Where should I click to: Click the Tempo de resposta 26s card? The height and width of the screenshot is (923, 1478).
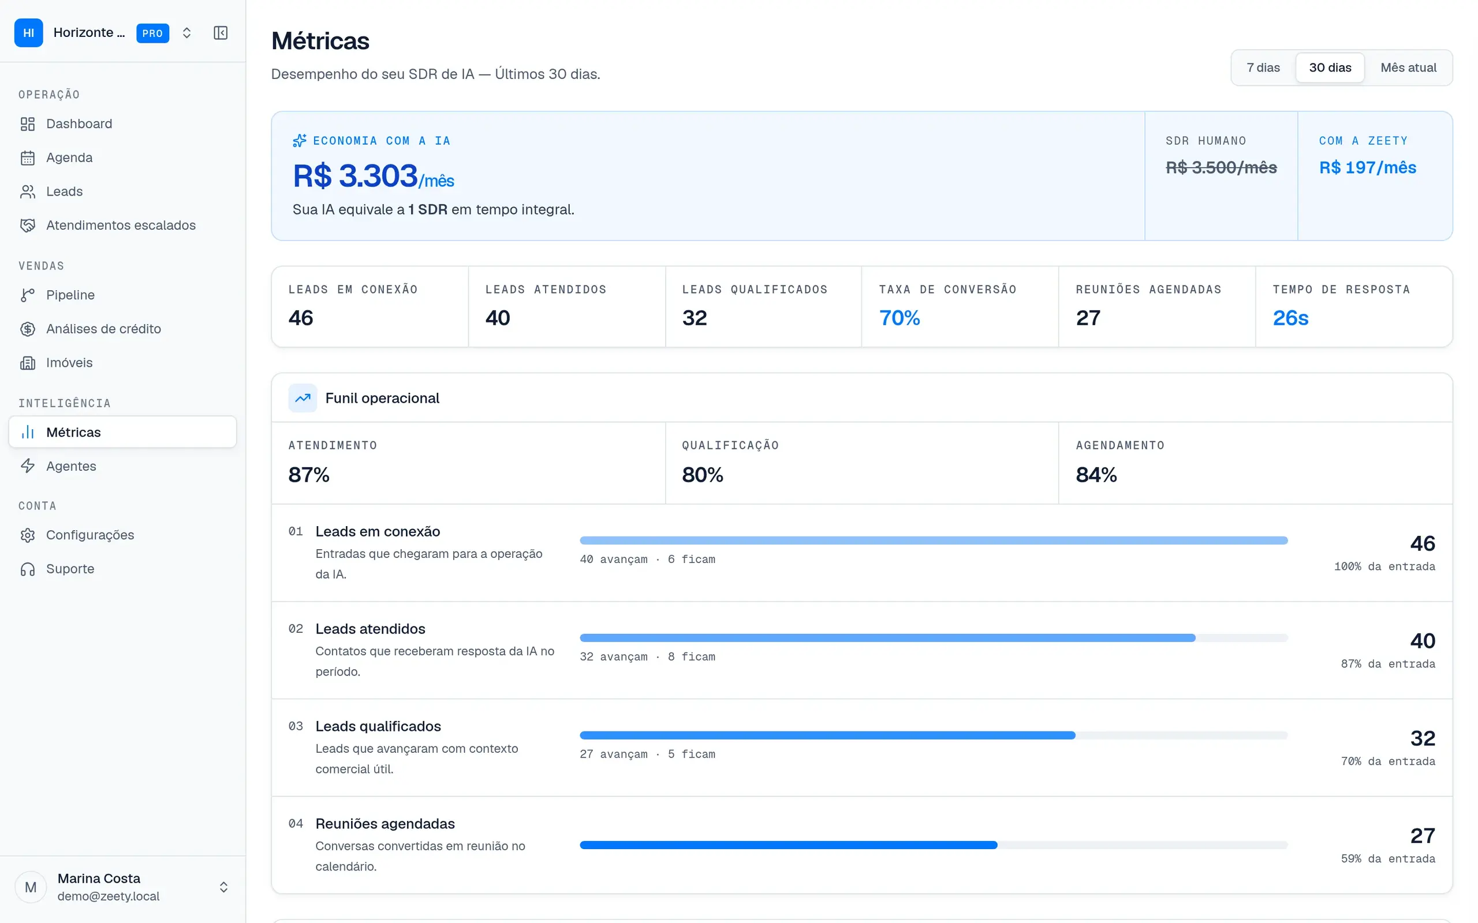click(x=1353, y=307)
